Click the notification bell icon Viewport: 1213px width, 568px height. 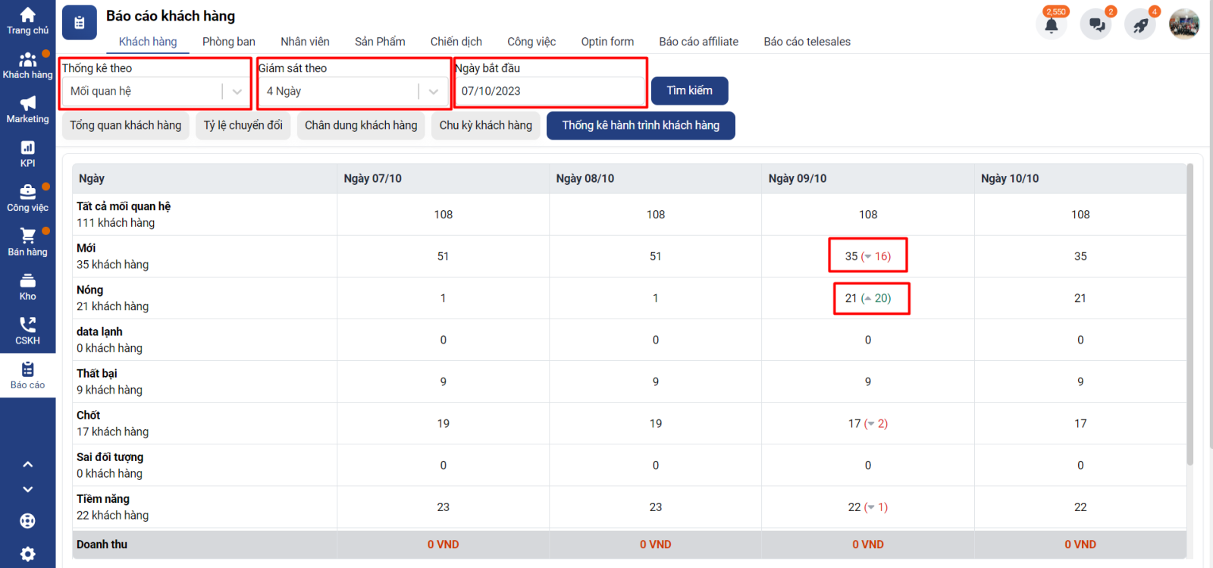[1052, 25]
